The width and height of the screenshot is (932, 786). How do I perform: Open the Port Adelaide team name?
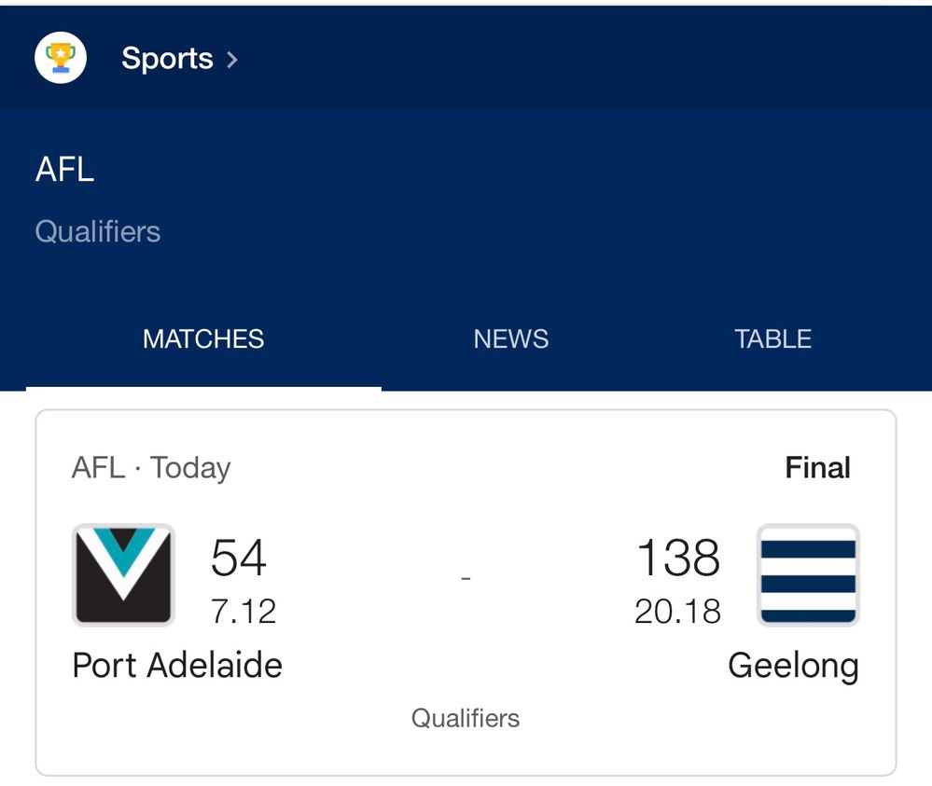click(x=177, y=665)
